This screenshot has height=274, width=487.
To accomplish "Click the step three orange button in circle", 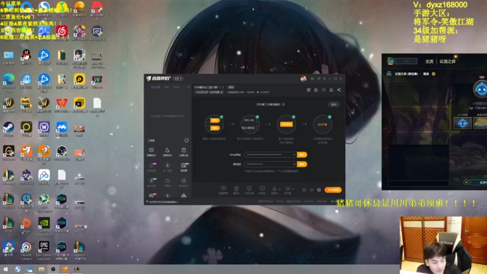I will [x=286, y=124].
